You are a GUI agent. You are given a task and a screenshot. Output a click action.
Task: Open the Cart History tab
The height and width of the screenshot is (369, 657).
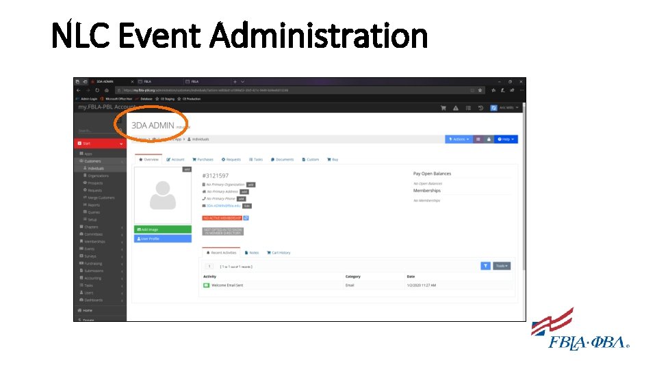click(x=279, y=253)
